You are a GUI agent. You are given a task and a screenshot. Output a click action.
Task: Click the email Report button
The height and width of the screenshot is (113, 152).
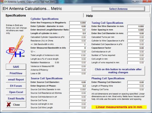pos(16,80)
